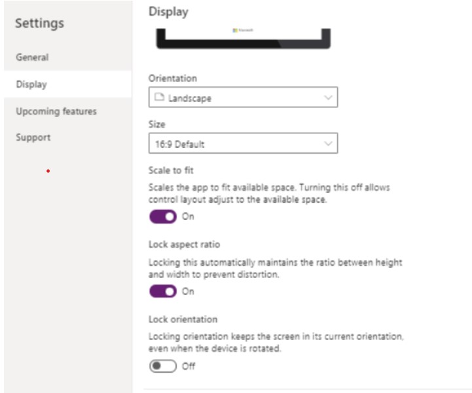This screenshot has height=393, width=472.
Task: Click the Lock orientation label
Action: 183,319
